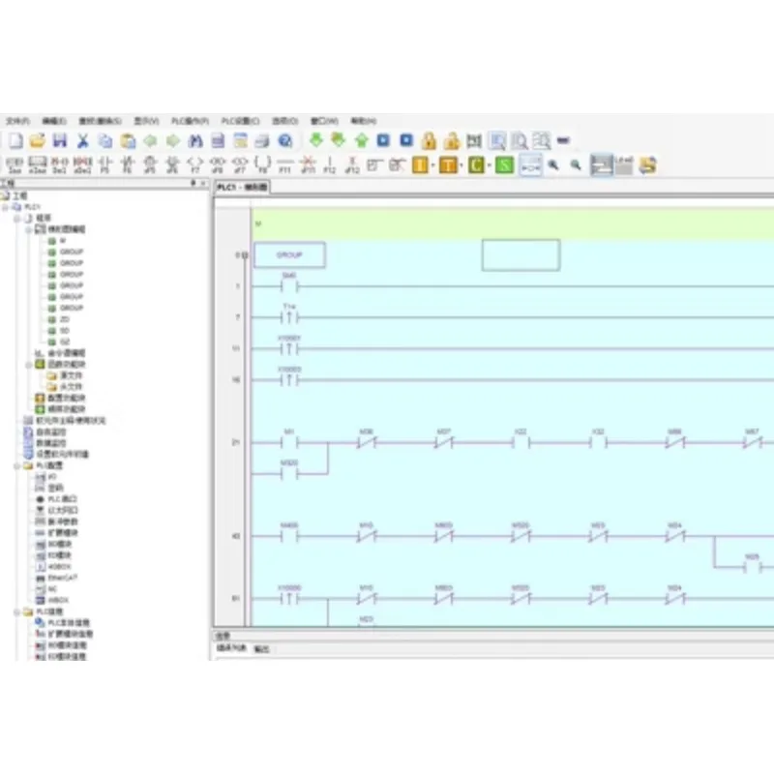This screenshot has height=774, width=774.
Task: Unlock the PLC with open padlock icon
Action: tap(452, 141)
